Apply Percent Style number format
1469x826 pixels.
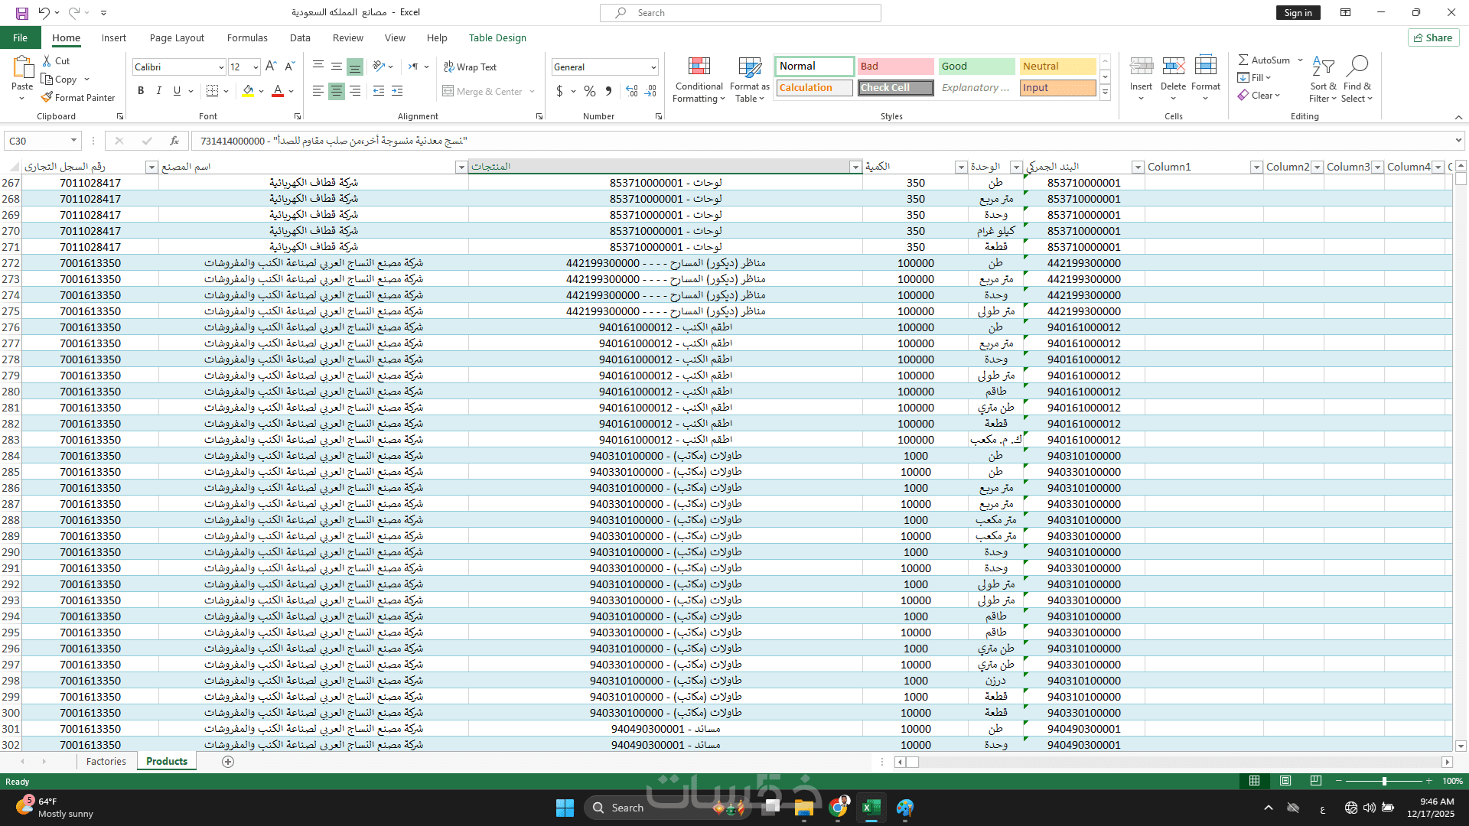pos(589,91)
